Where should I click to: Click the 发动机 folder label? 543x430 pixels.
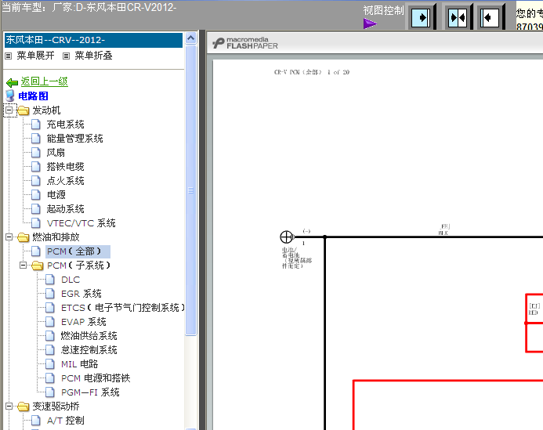coord(46,110)
